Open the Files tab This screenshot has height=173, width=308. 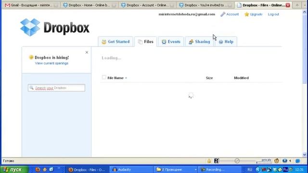(x=145, y=42)
